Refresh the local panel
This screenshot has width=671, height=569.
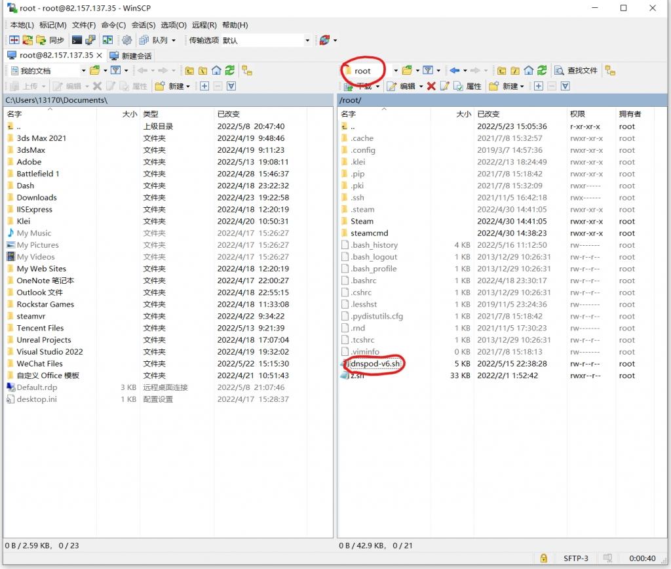230,70
